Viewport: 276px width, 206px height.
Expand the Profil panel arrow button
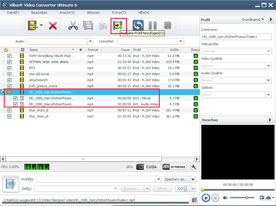[x=271, y=19]
